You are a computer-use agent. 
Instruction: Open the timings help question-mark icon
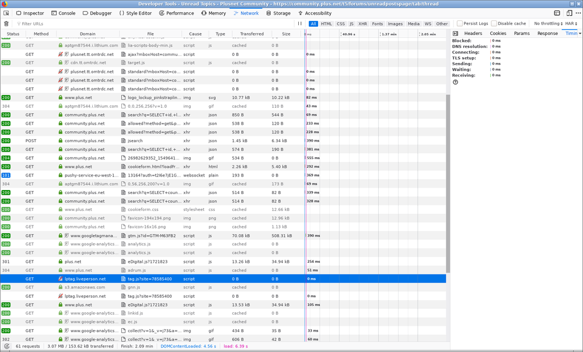(x=455, y=82)
